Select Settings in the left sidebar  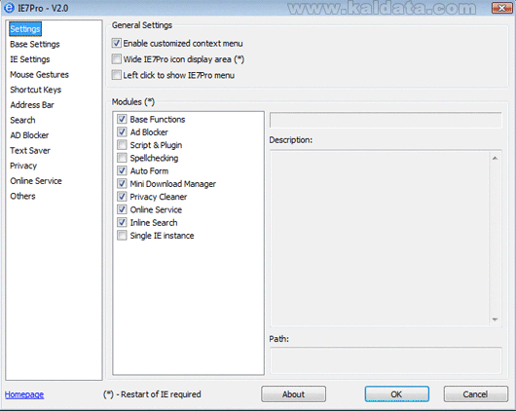click(25, 29)
